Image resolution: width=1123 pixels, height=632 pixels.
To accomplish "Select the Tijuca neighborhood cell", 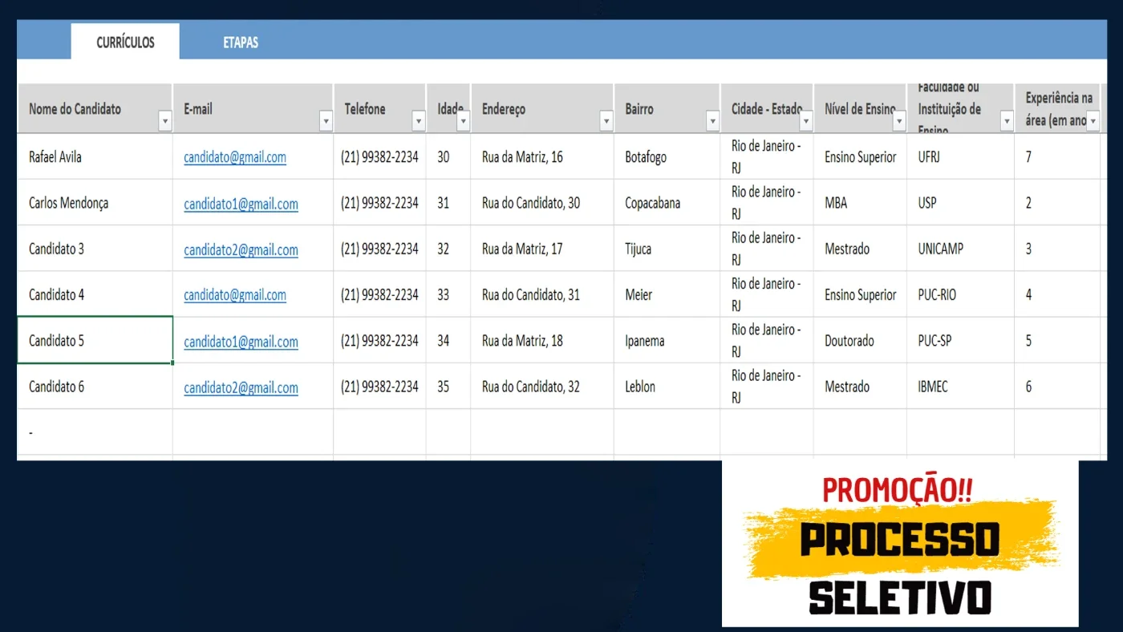I will click(667, 249).
